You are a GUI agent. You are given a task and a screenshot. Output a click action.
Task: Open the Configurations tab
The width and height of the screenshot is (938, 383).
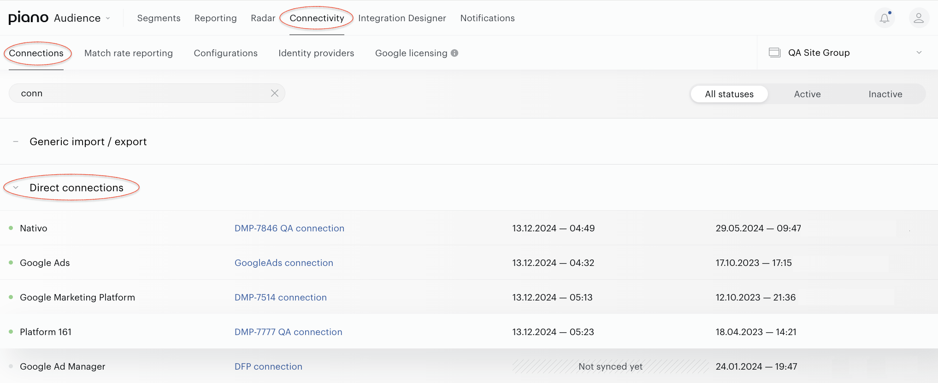point(225,53)
